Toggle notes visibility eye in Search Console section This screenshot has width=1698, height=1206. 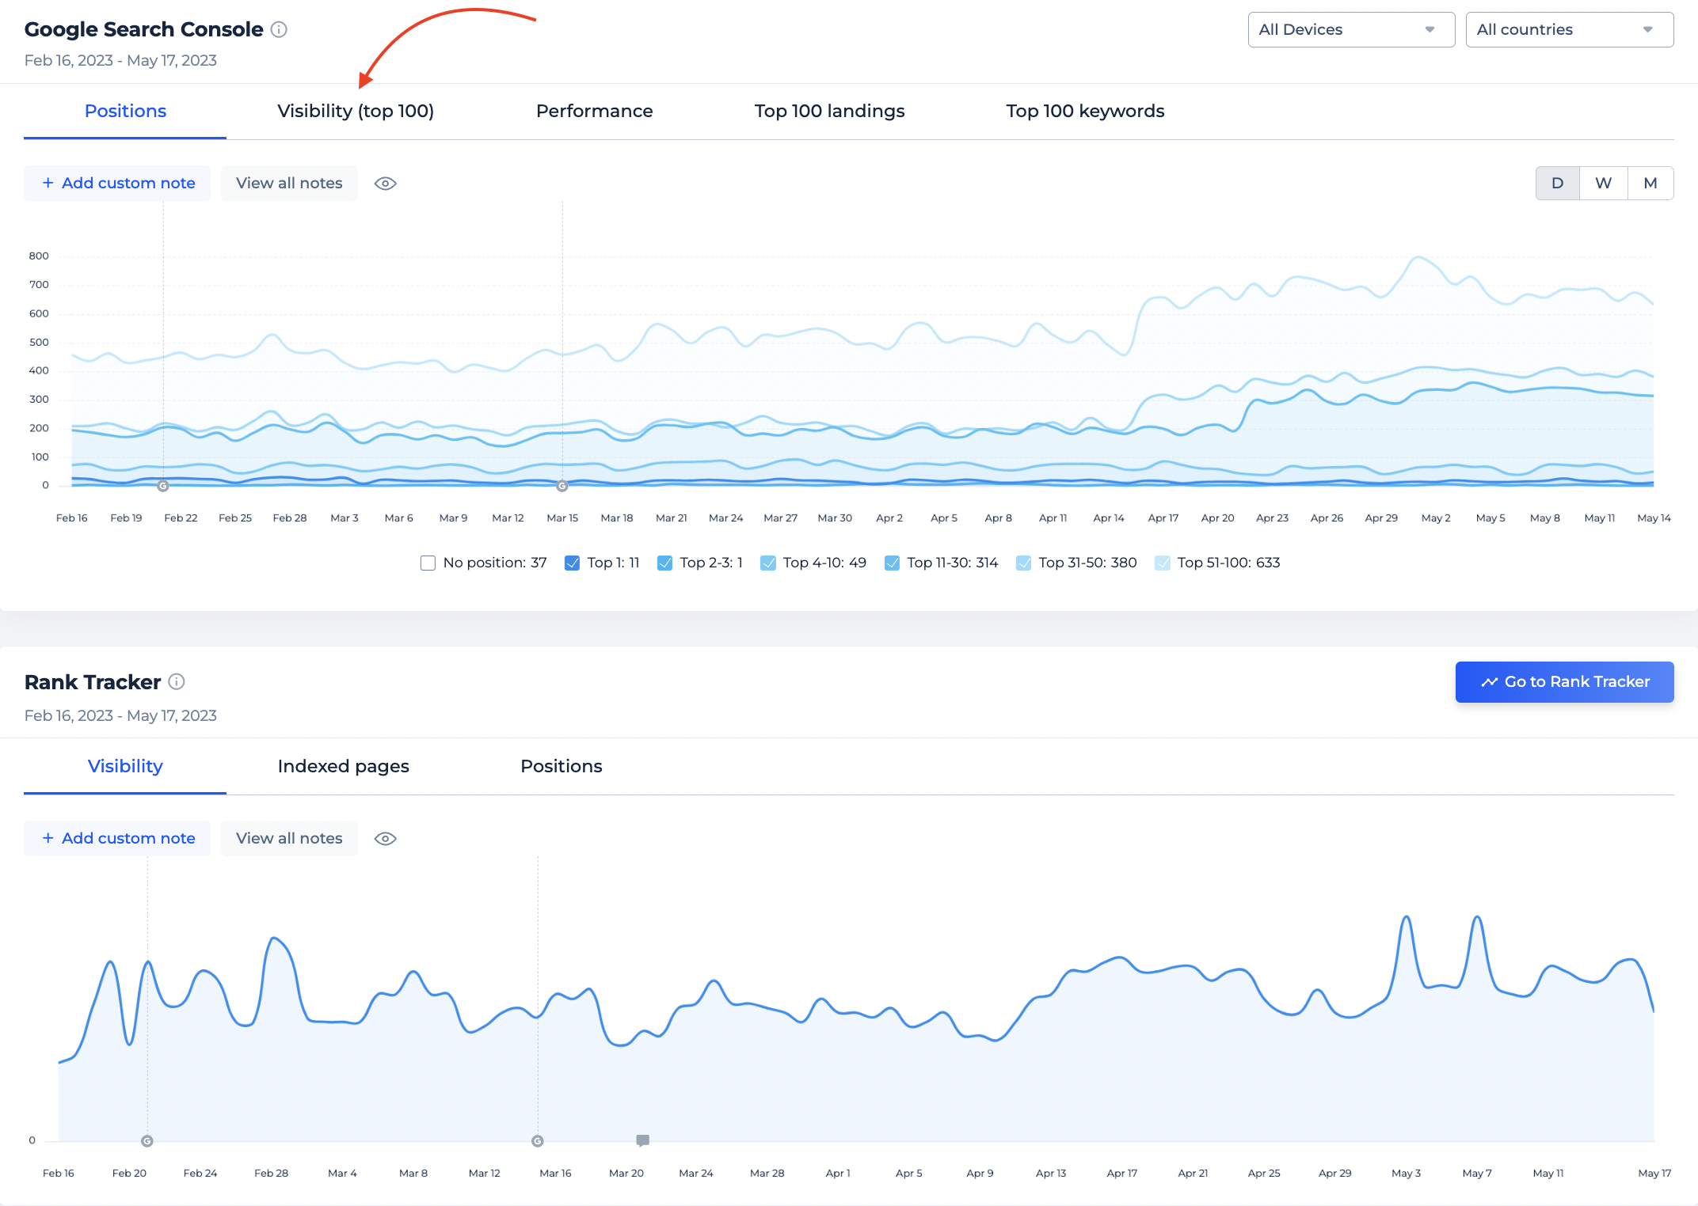point(385,184)
